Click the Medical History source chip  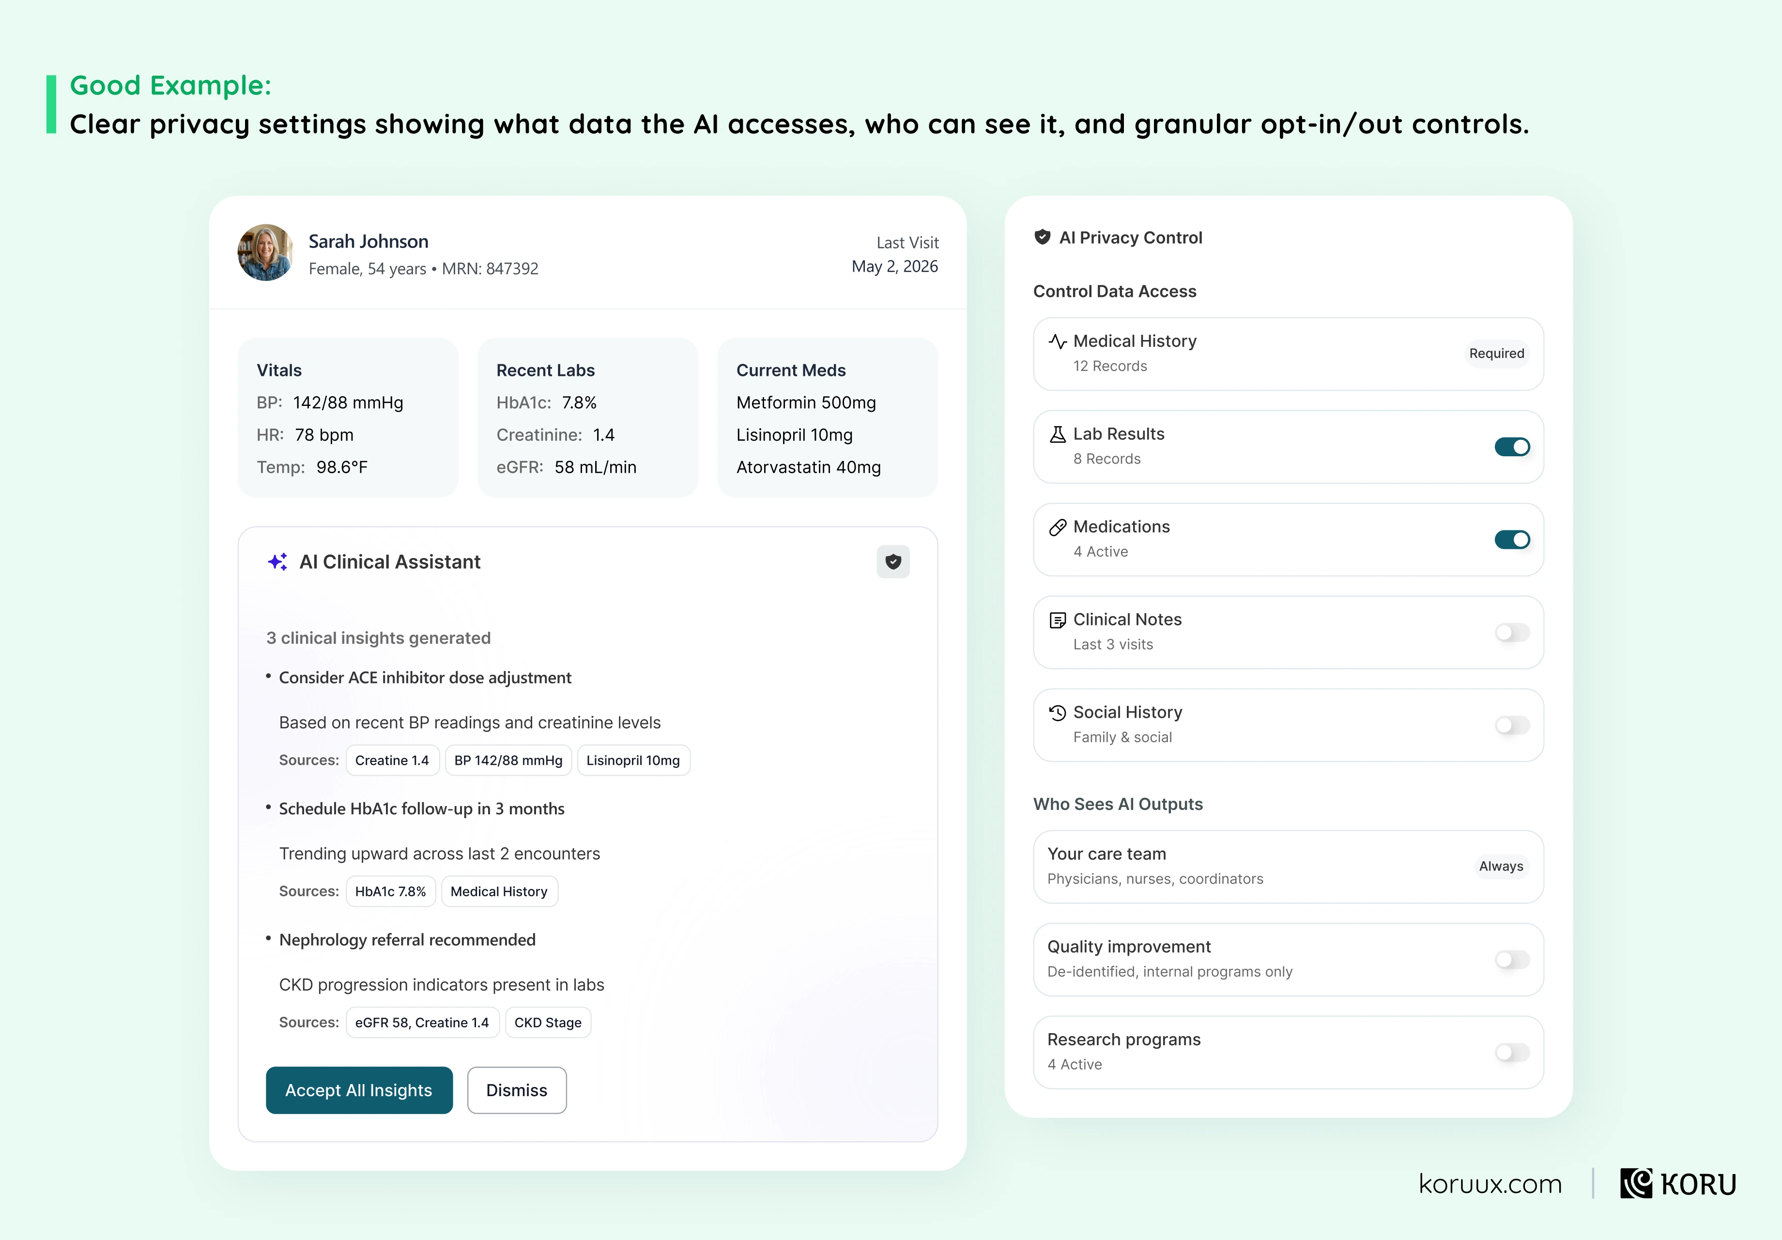(x=499, y=891)
